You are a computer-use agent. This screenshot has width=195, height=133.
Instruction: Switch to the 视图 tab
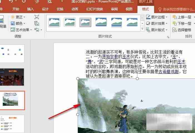pyautogui.click(x=129, y=9)
